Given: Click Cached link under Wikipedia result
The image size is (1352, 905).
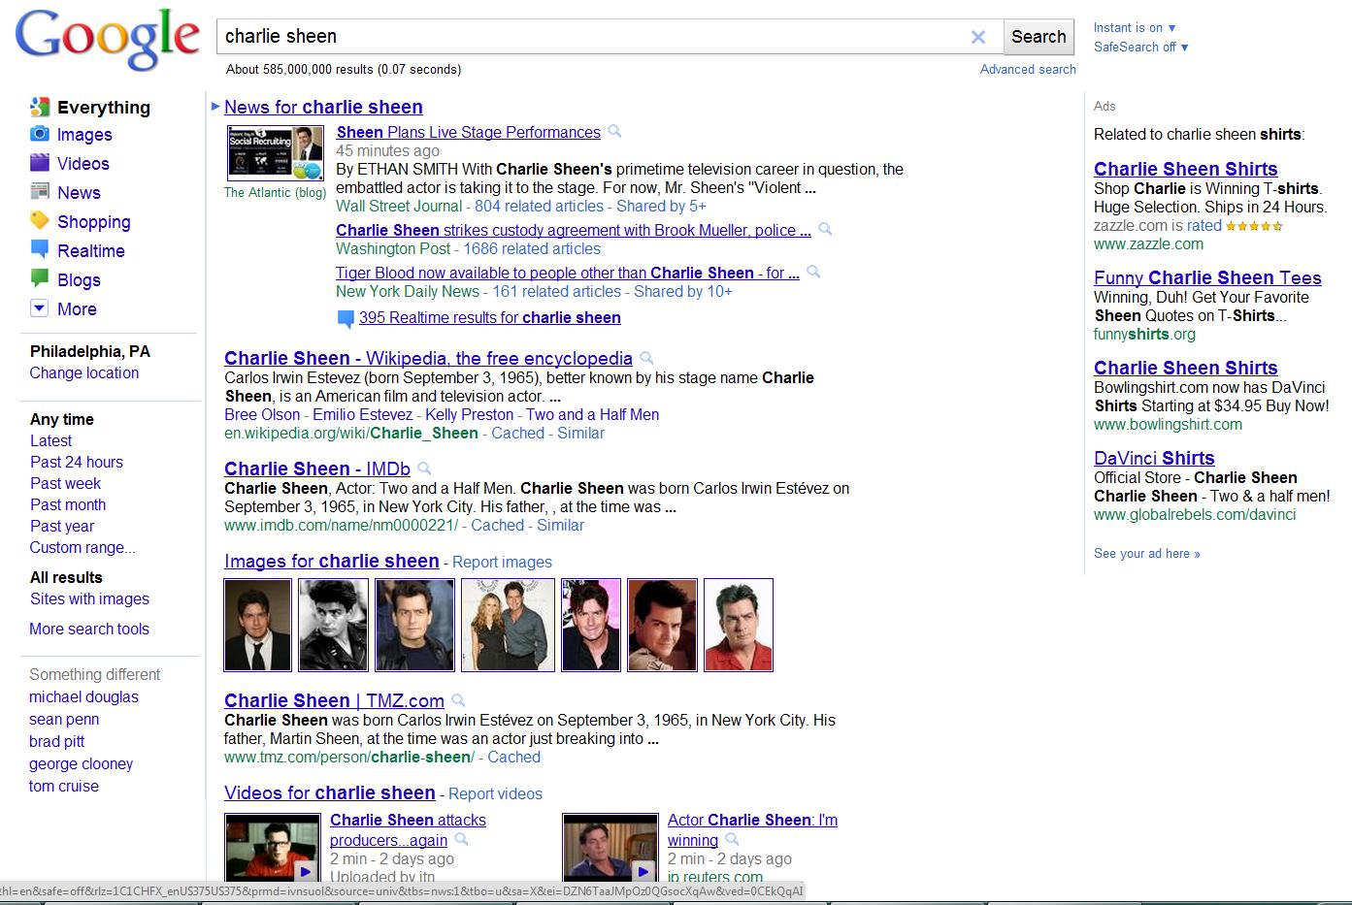Looking at the screenshot, I should tap(517, 433).
